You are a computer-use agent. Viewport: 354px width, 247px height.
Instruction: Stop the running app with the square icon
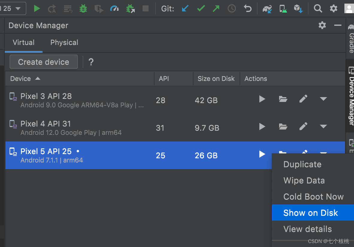click(x=146, y=8)
